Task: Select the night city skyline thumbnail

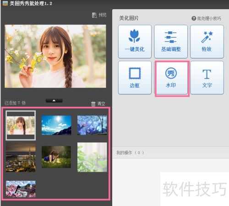Action: point(21,157)
